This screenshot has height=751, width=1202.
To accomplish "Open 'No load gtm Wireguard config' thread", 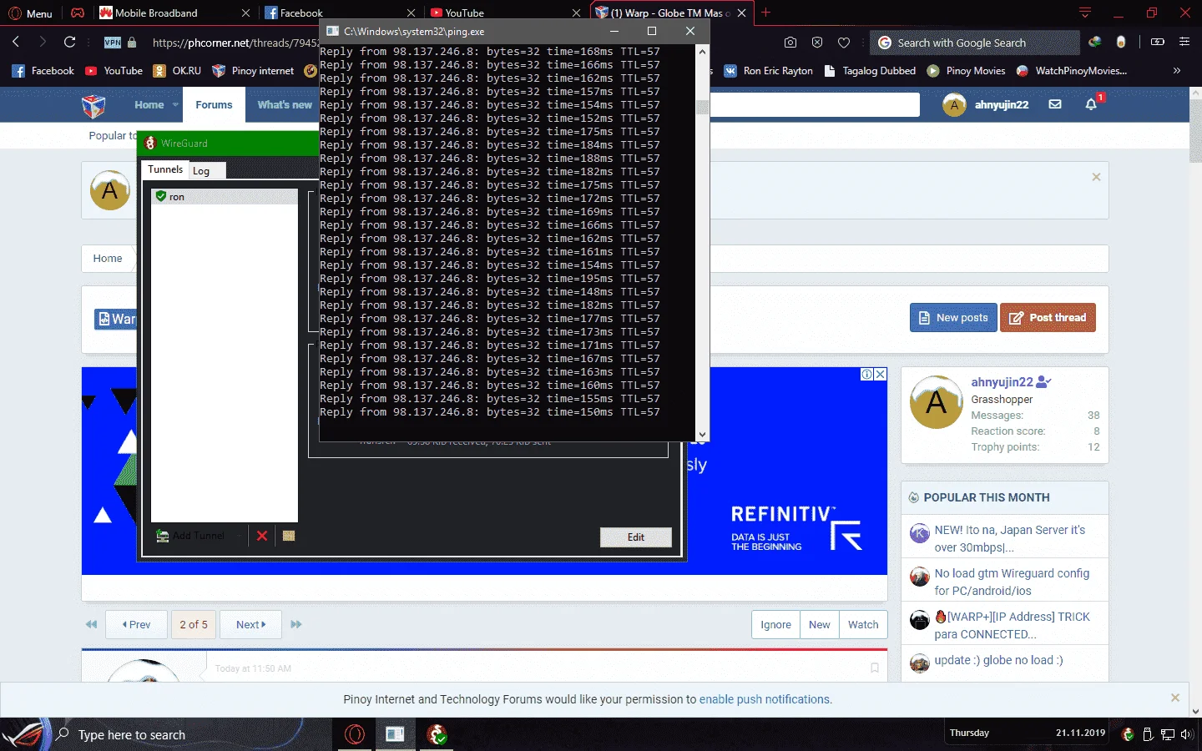I will point(1012,582).
